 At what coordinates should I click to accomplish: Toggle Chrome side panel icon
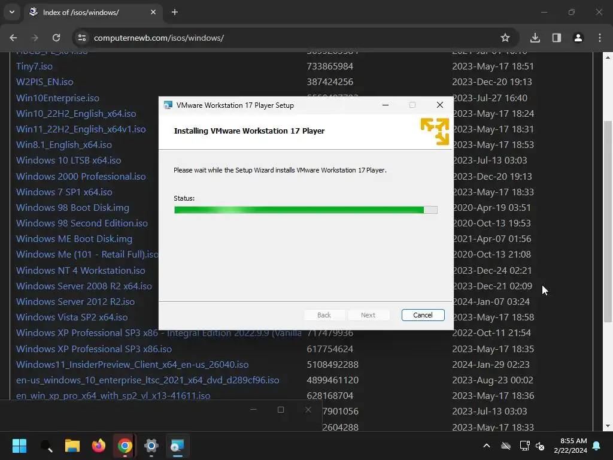tap(557, 38)
